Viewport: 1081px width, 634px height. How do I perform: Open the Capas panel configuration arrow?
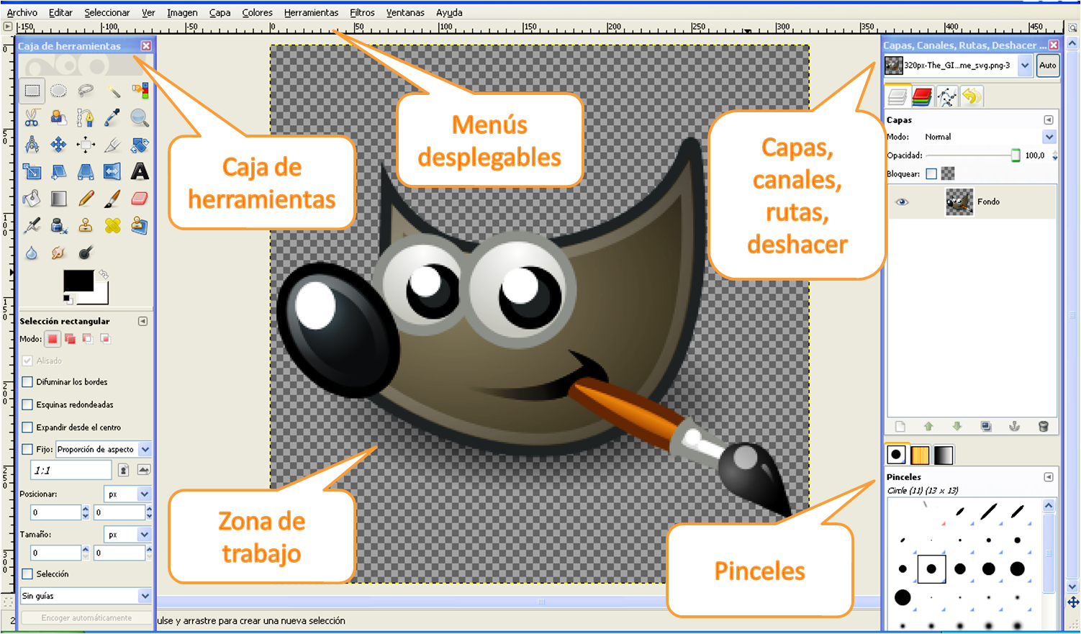click(1049, 119)
